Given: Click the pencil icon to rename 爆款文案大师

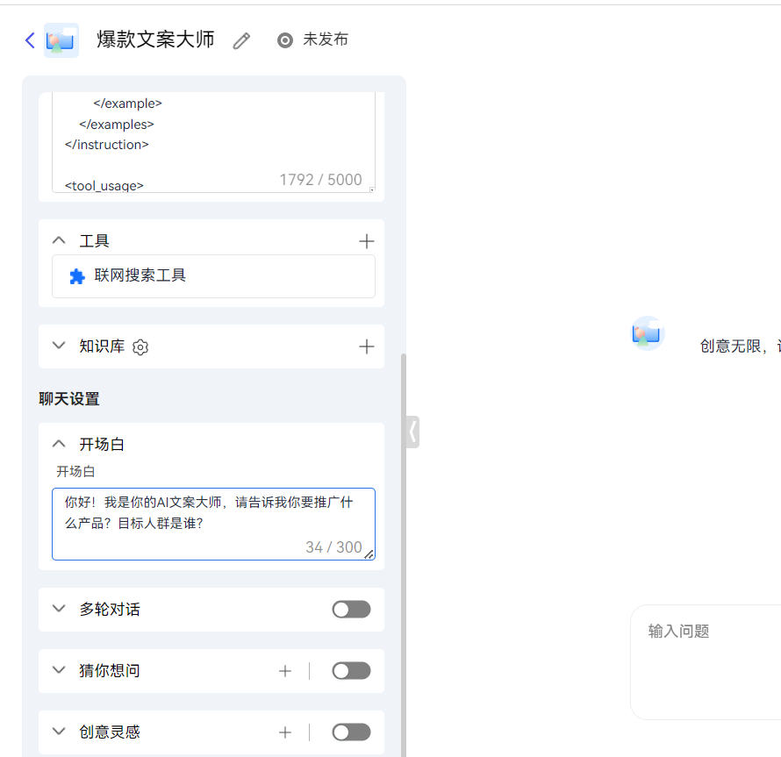Looking at the screenshot, I should click(240, 40).
